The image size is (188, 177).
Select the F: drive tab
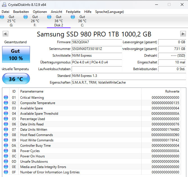tap(35, 21)
